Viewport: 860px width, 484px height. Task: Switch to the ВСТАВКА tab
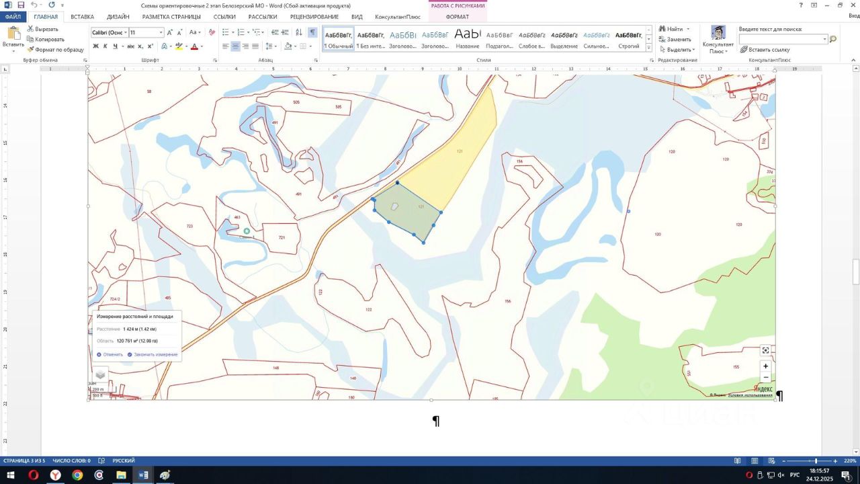coord(82,16)
